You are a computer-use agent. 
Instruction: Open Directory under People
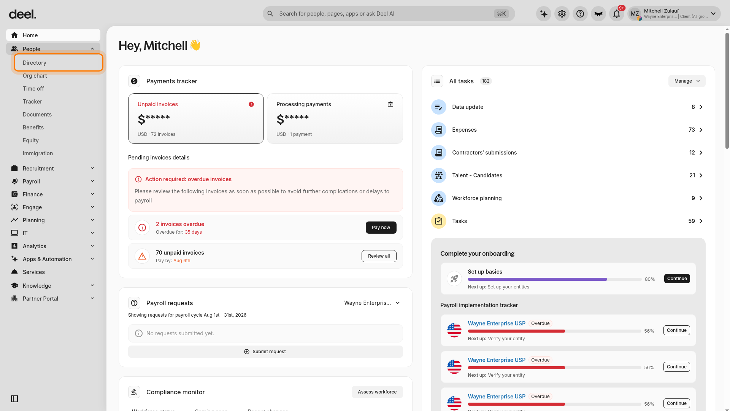coord(59,62)
